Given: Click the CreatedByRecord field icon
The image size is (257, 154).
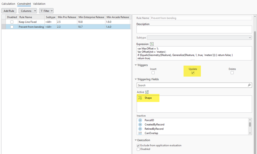Looking at the screenshot, I should coord(140,125).
